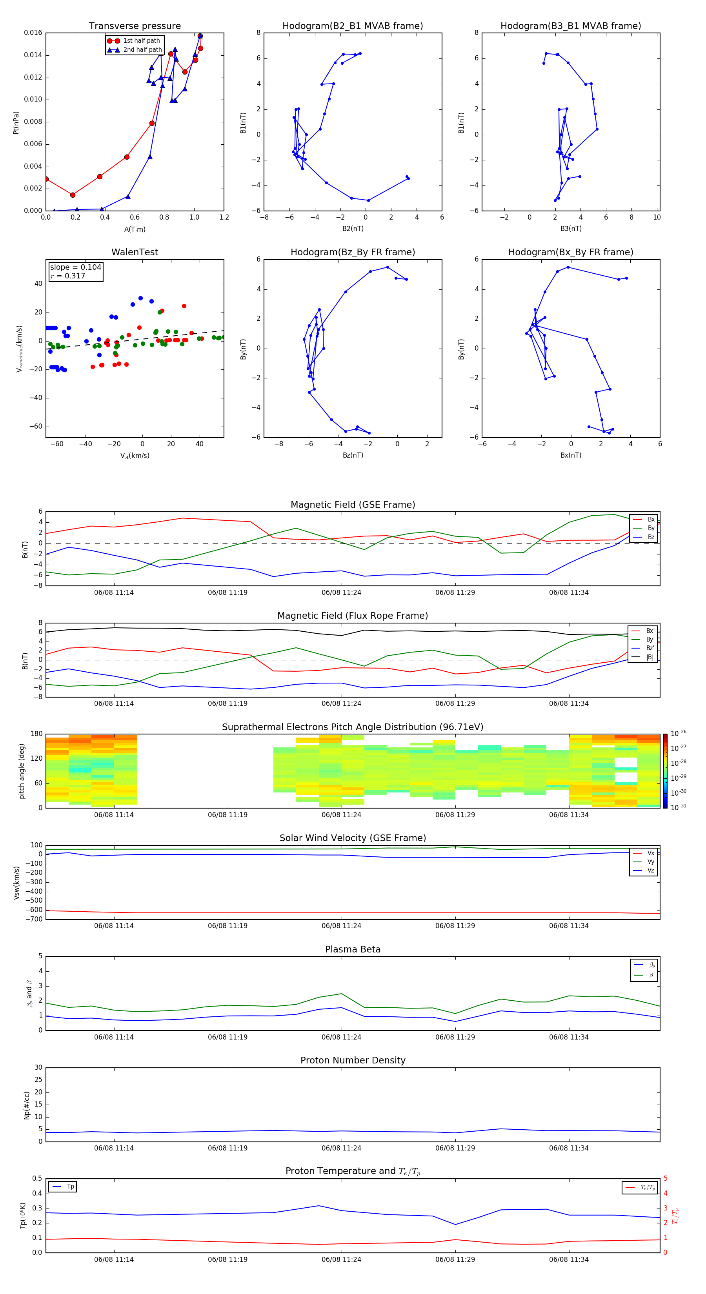Click '06/08 11:34' tick under Plasma Beta

pos(569,1037)
